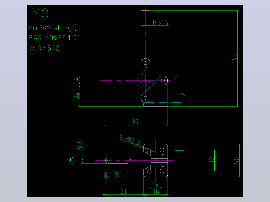Select the '8' slot-offset dimension
This screenshot has height=202, width=270.
tap(105, 175)
